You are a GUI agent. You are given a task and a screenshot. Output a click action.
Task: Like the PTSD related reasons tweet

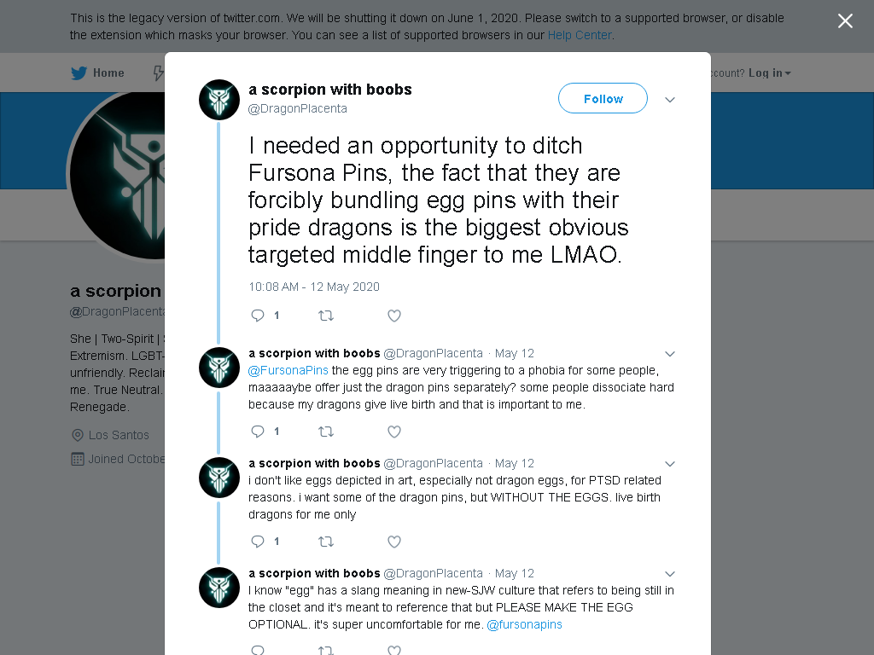click(394, 542)
